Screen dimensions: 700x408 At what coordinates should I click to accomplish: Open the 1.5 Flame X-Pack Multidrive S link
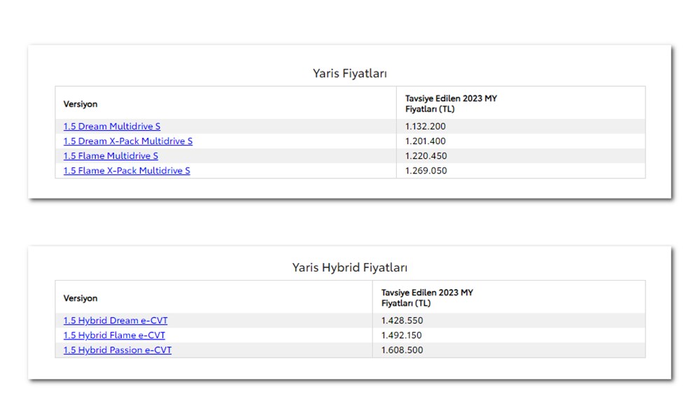tap(126, 170)
